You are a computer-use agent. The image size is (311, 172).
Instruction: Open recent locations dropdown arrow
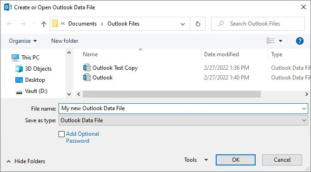pos(34,24)
